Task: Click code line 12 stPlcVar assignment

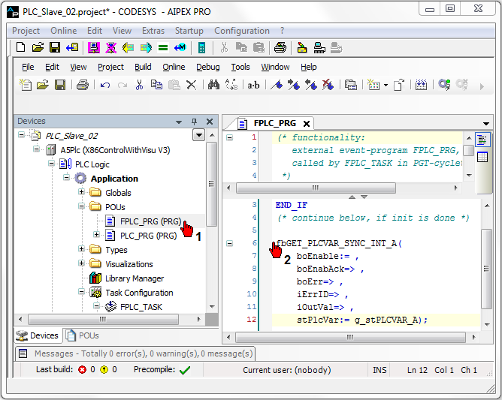Action: pos(362,320)
